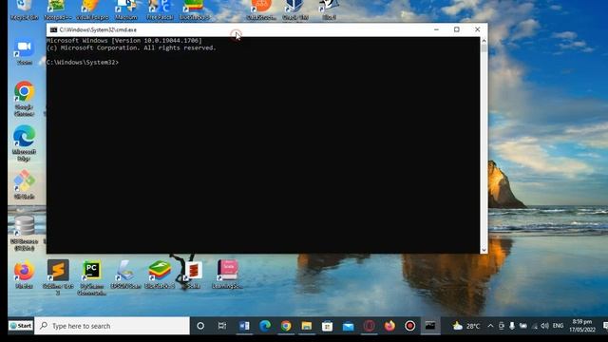Open the Recycle Bin desktop icon
Viewport: 608px width, 342px height.
point(24,9)
